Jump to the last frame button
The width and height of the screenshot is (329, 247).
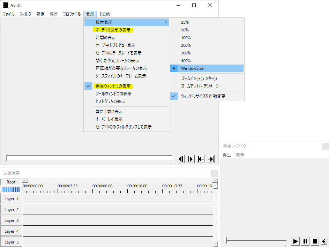click(211, 159)
